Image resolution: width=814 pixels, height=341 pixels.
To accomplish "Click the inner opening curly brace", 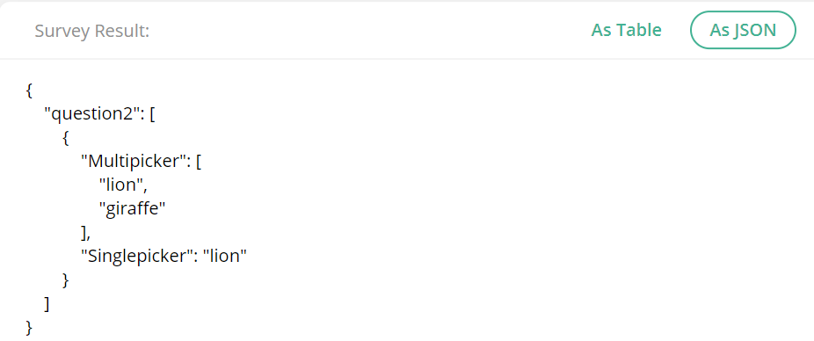I will click(x=65, y=139).
